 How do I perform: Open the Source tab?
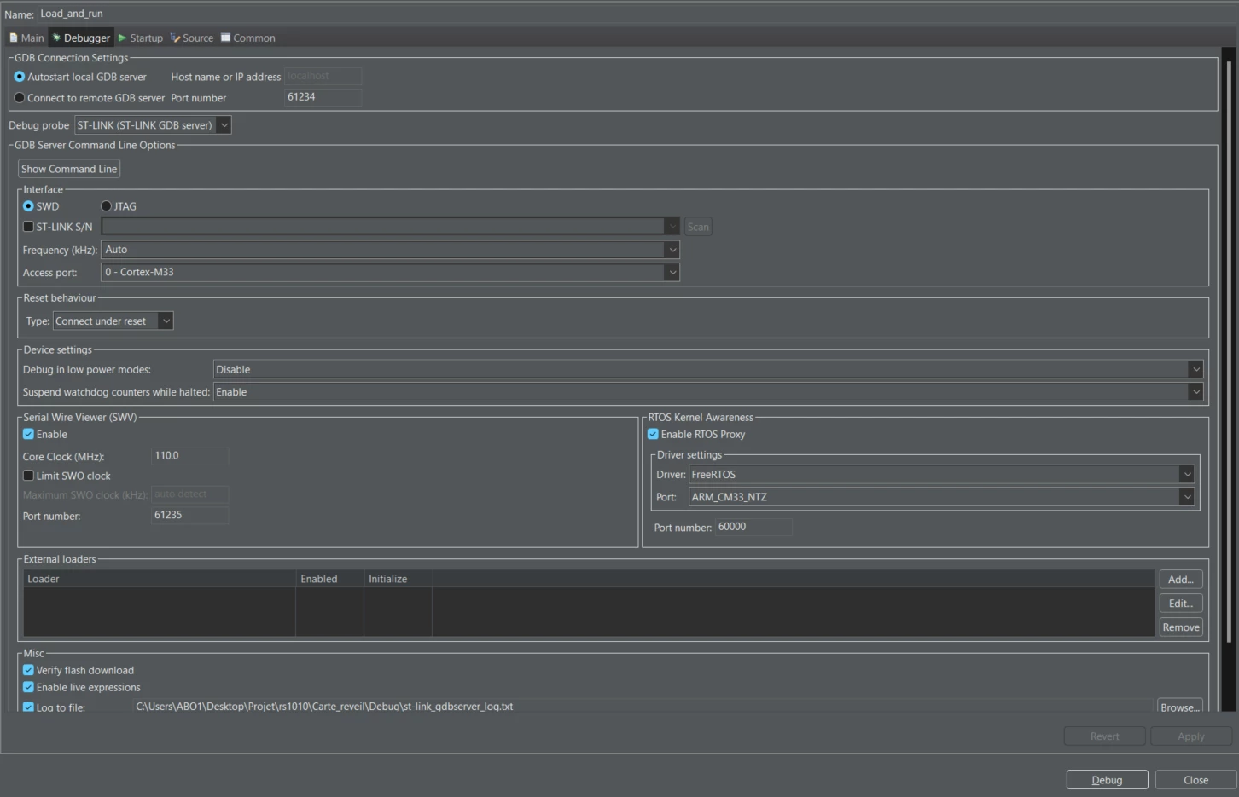click(192, 38)
